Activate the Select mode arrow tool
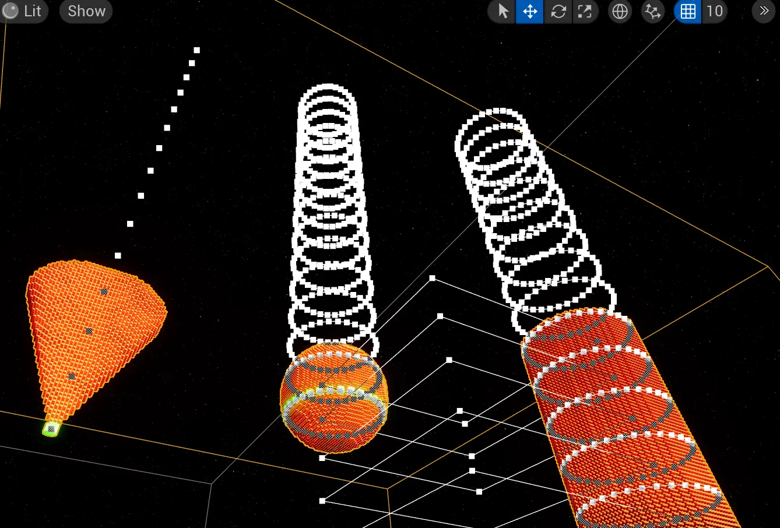This screenshot has height=528, width=780. click(x=502, y=12)
